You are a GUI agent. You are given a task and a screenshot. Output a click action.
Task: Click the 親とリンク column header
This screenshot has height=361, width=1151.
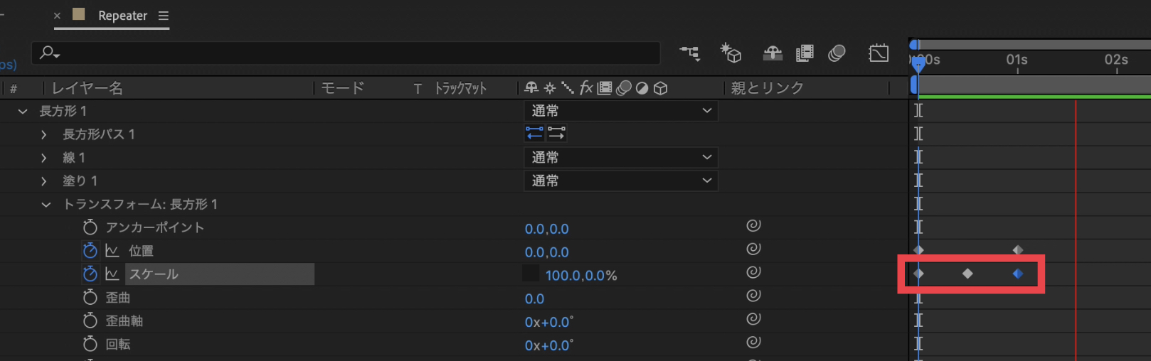click(768, 88)
